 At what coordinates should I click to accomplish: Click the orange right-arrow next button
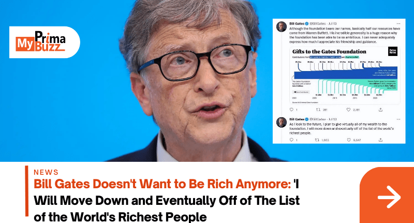(389, 197)
